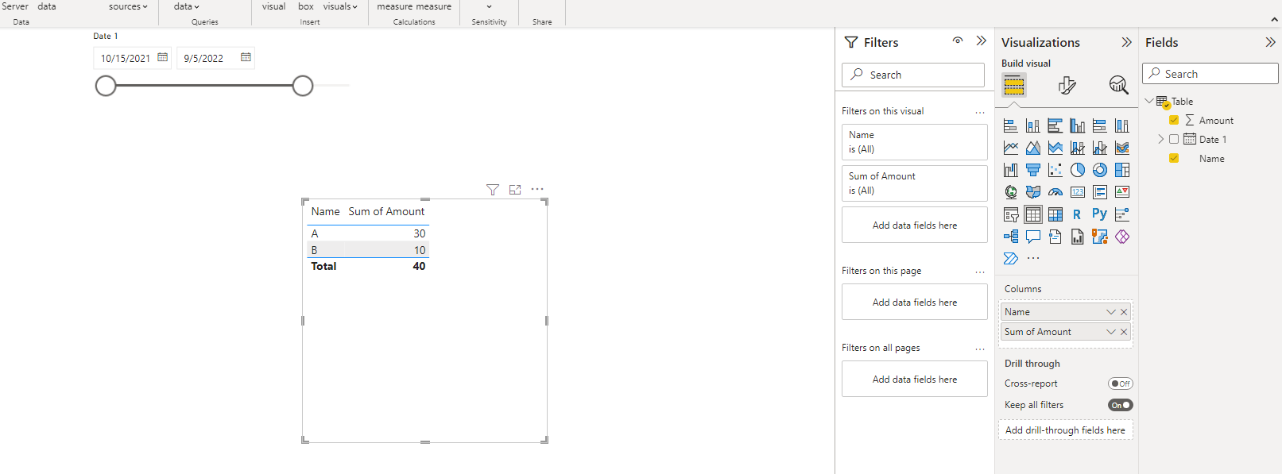This screenshot has height=474, width=1282.
Task: Remove Sum of Amount from Columns well
Action: [x=1124, y=332]
